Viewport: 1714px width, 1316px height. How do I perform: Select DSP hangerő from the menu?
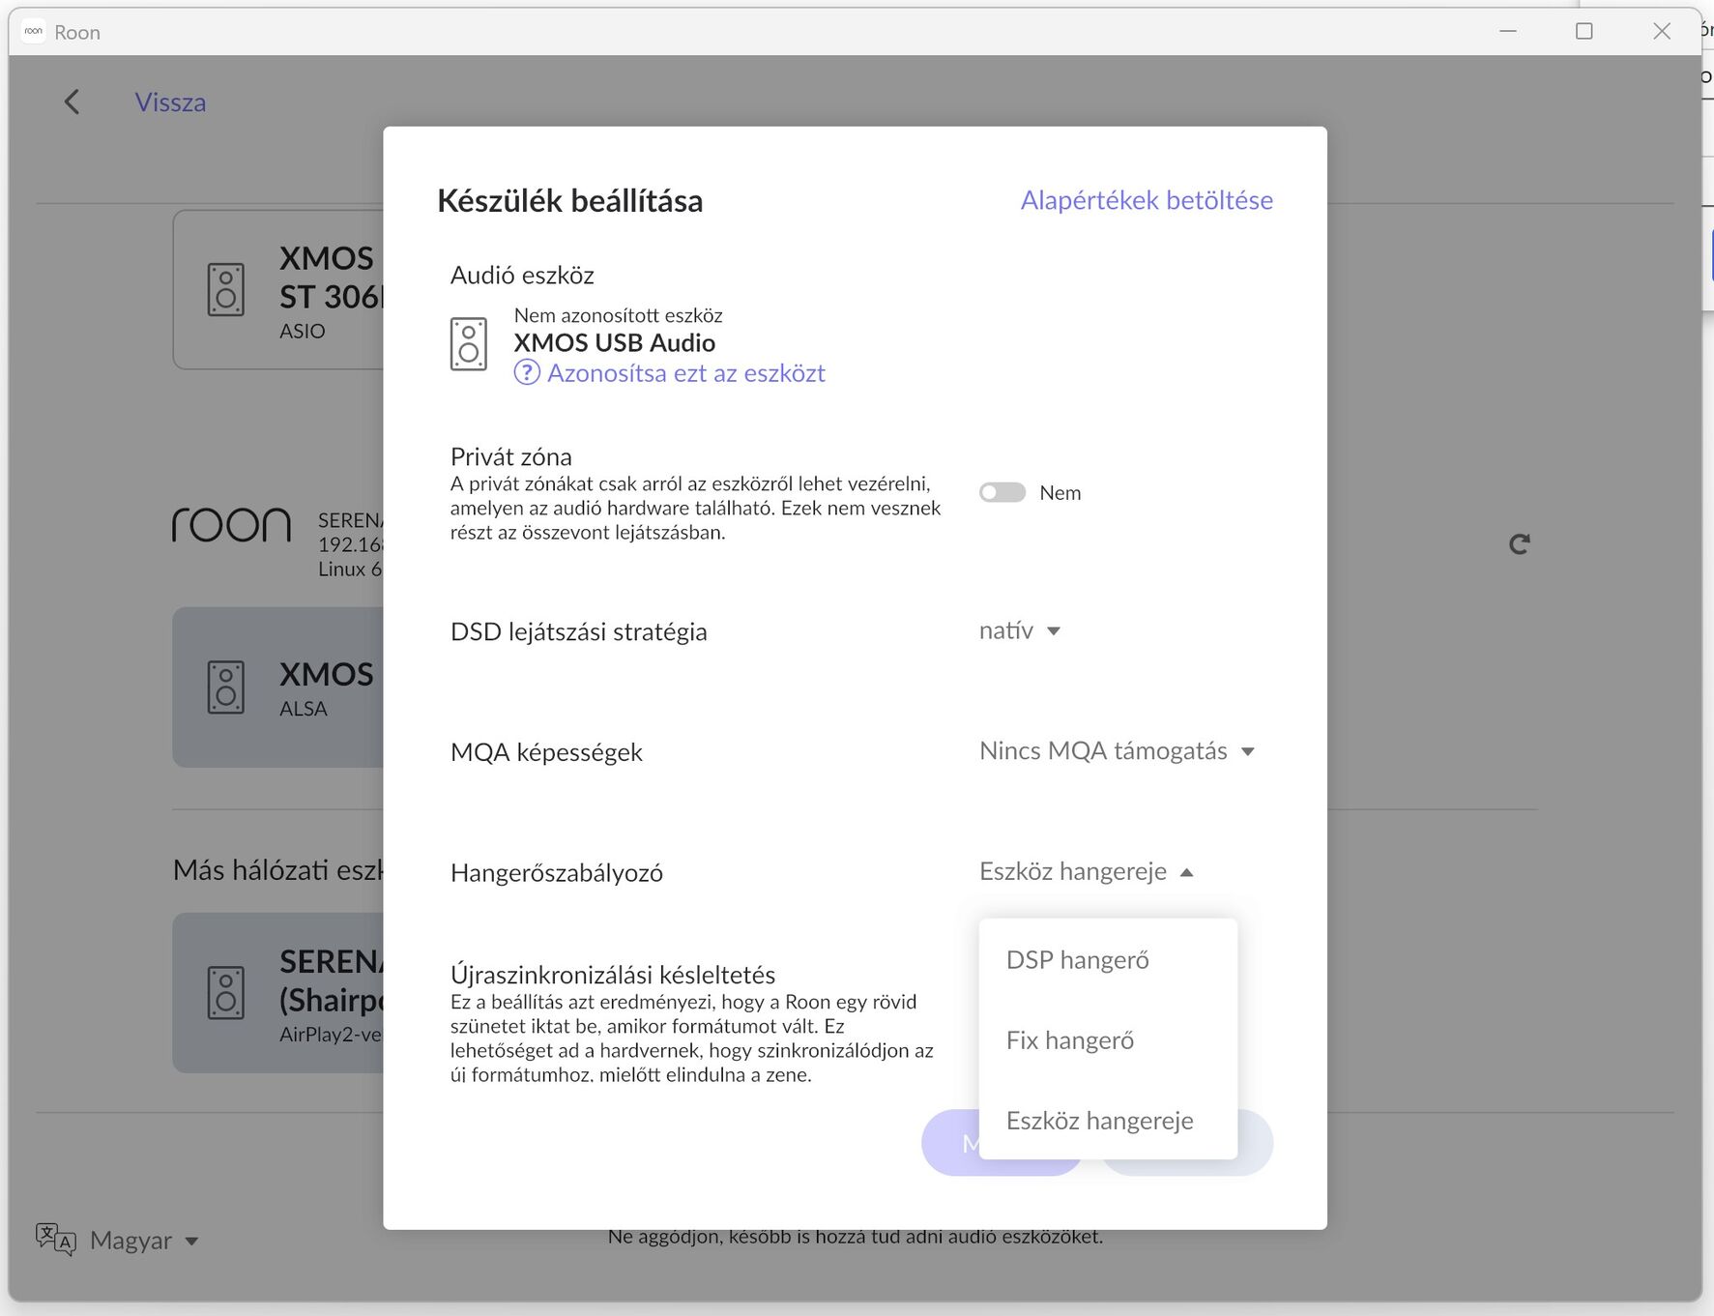pyautogui.click(x=1078, y=960)
